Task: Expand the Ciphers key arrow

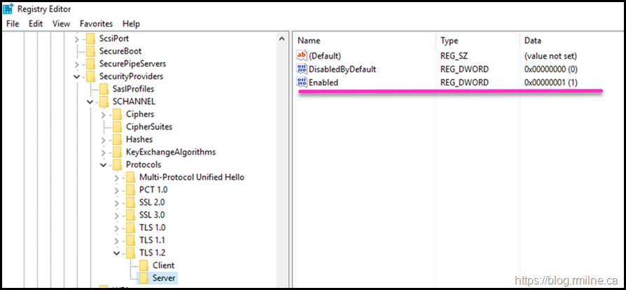Action: [x=103, y=114]
